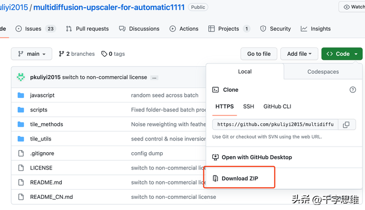Click the tile_utils folder icon

21,139
